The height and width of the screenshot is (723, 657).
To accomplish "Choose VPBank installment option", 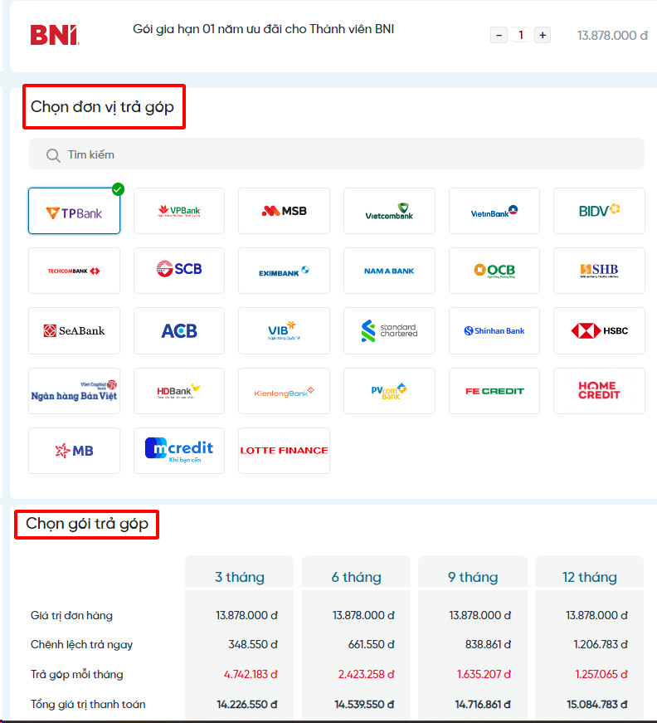I will coord(179,211).
